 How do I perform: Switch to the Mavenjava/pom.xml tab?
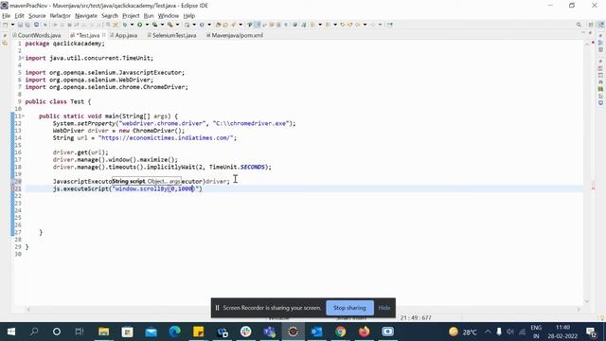235,35
